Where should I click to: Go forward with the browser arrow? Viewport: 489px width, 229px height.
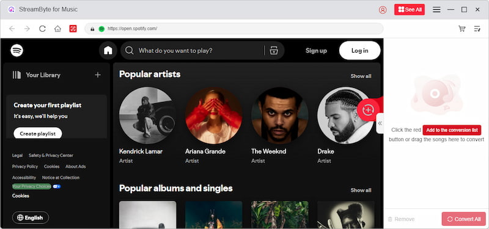pyautogui.click(x=27, y=29)
